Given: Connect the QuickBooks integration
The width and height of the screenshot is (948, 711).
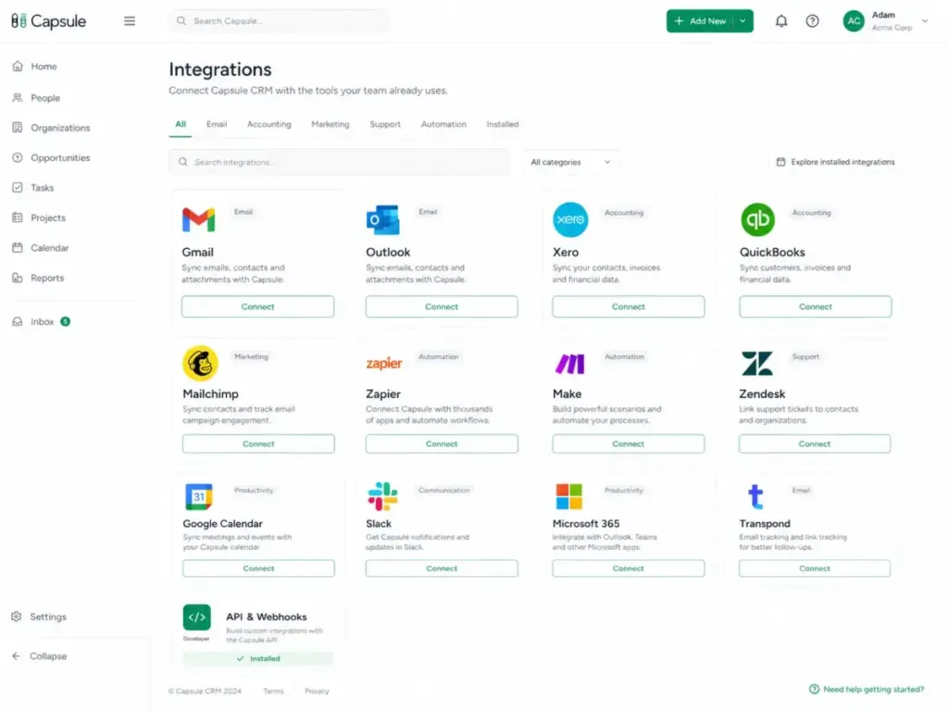Looking at the screenshot, I should (815, 306).
